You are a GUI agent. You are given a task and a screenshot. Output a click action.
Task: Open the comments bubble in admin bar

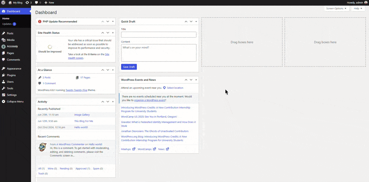point(37,2)
